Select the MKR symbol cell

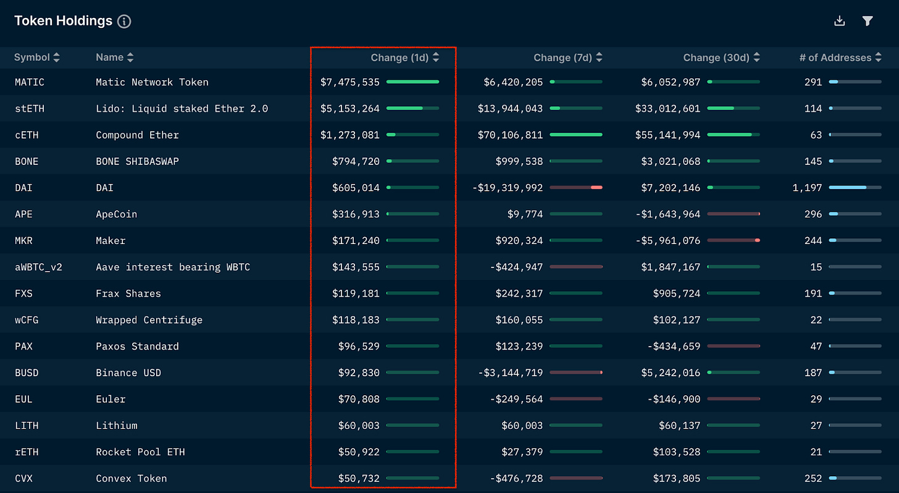point(23,241)
